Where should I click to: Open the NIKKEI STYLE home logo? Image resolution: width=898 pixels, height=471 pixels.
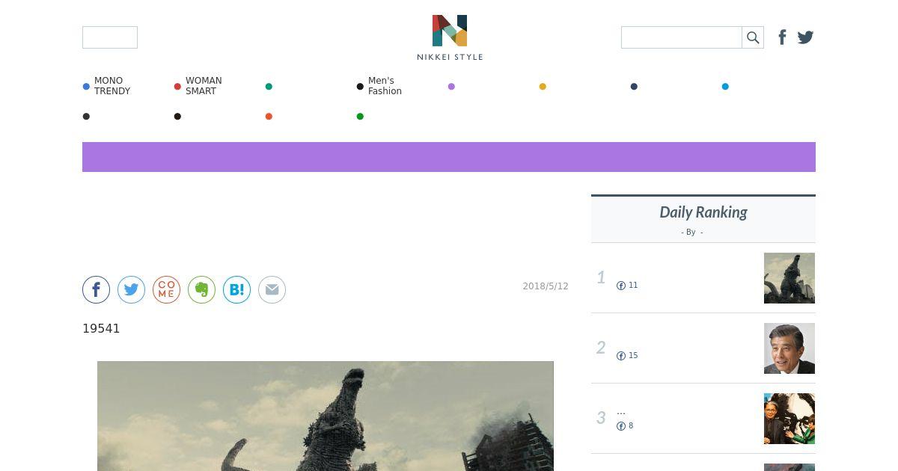click(x=450, y=37)
